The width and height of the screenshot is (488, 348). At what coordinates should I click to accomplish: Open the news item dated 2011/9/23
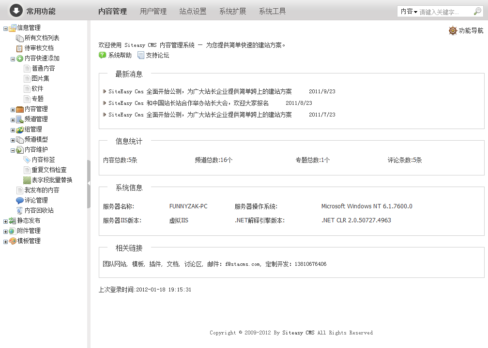200,91
